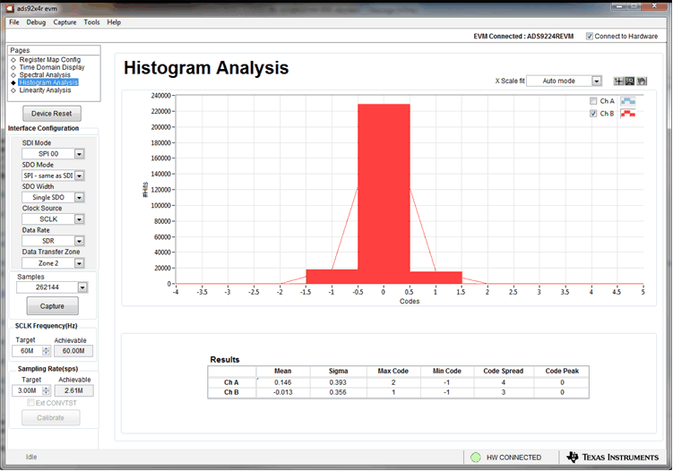The width and height of the screenshot is (673, 471).
Task: Toggle the Ext CONVTST checkbox
Action: coord(30,402)
